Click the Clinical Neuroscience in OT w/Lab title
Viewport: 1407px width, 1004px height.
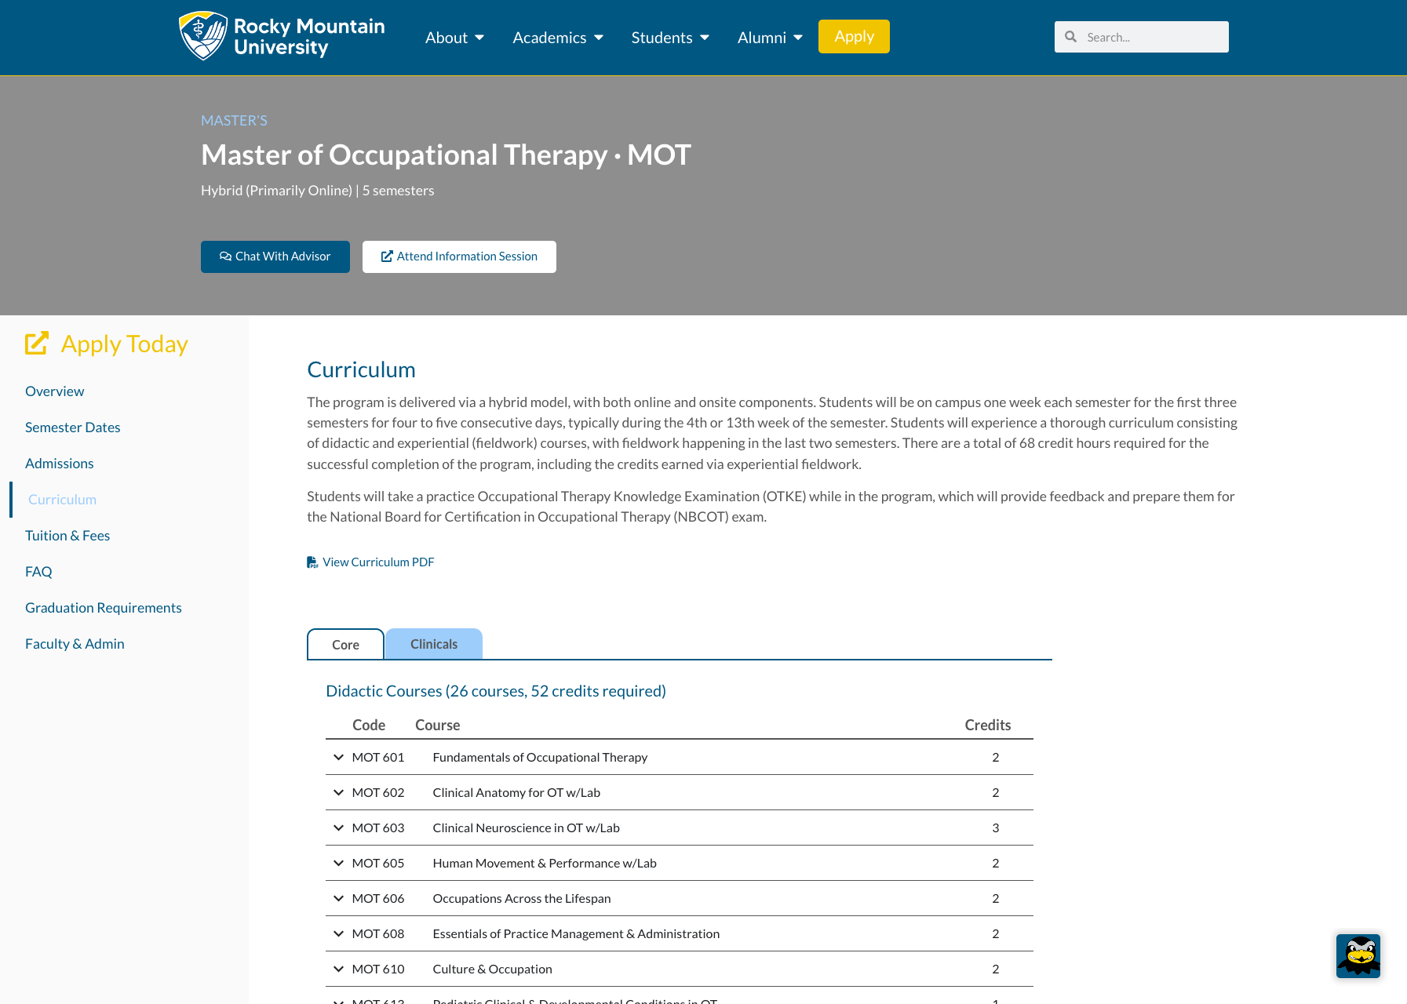526,828
